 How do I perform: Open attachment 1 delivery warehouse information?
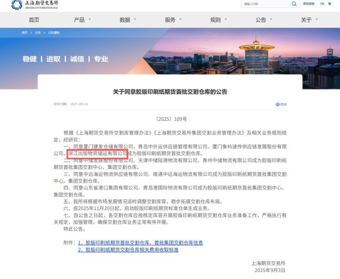point(140,243)
